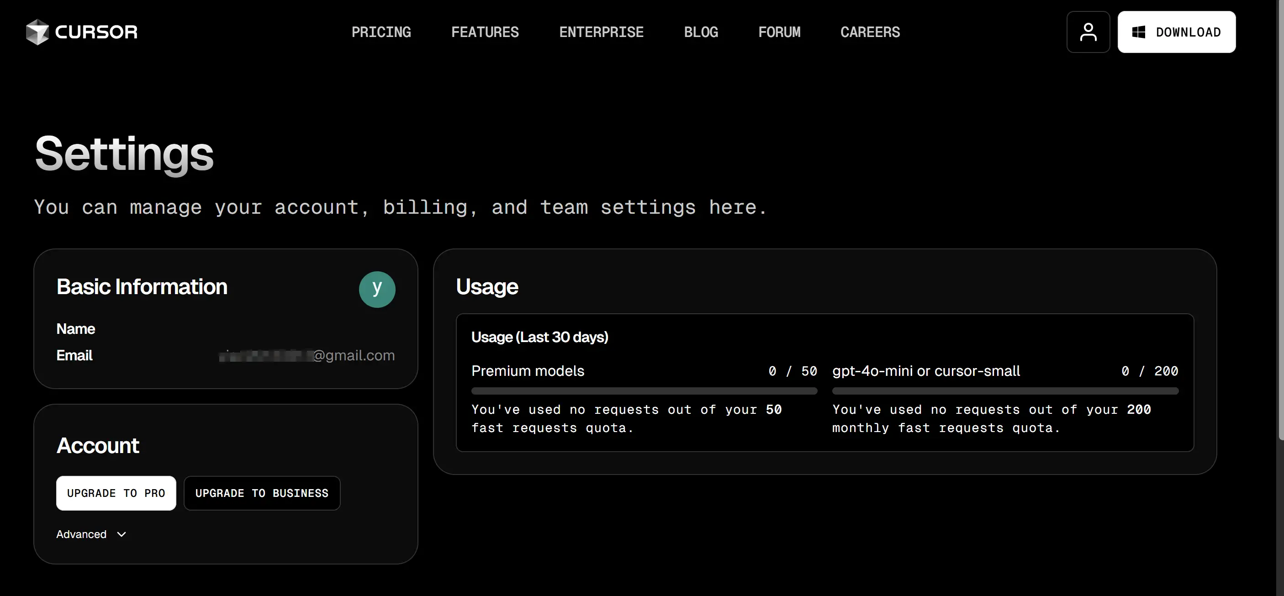Click the 'Account' card heading
Screen dimensions: 1284x596
pyautogui.click(x=98, y=445)
